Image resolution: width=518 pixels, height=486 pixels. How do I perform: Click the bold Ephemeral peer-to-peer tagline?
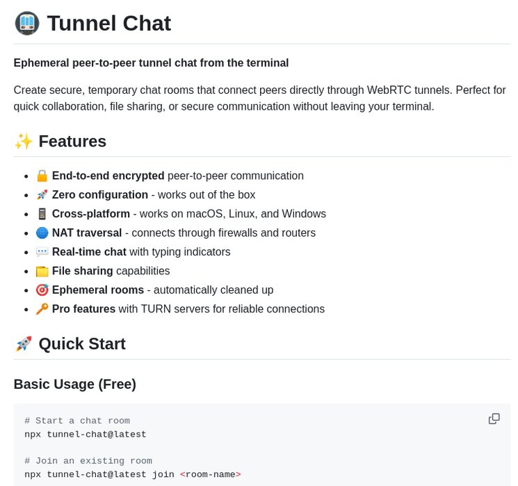(151, 63)
